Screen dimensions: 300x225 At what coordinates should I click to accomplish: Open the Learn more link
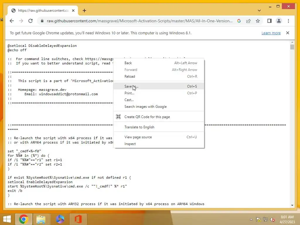[271, 33]
